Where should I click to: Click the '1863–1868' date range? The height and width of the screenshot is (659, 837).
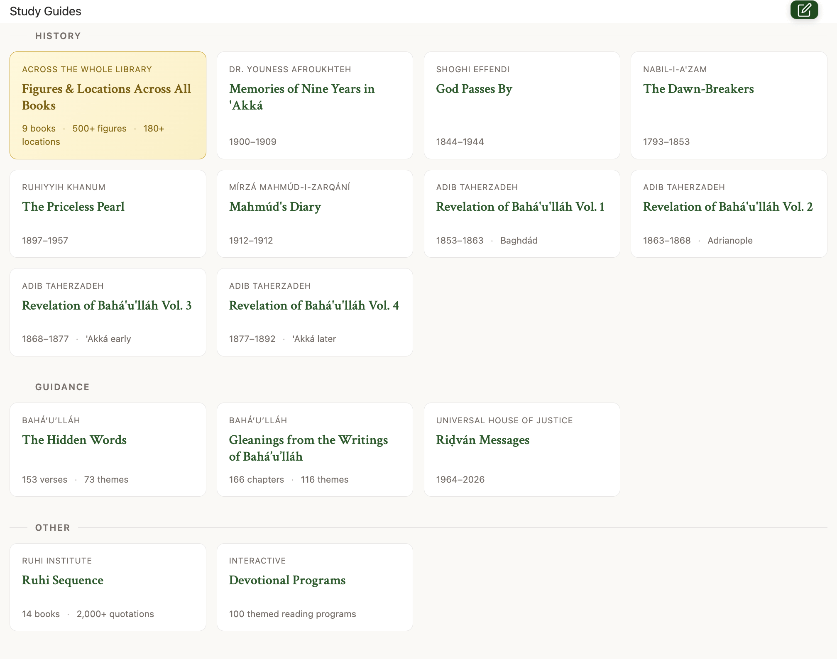(667, 241)
